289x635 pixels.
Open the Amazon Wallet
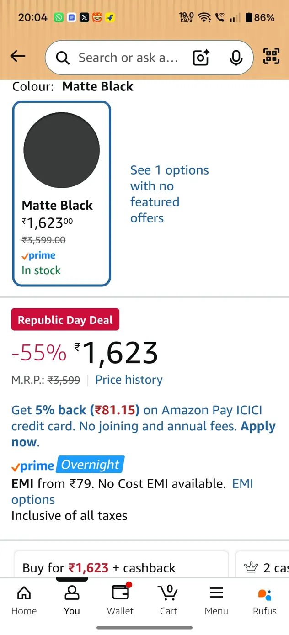[x=120, y=599]
